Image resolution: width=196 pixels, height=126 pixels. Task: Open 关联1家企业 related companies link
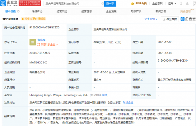point(48,44)
